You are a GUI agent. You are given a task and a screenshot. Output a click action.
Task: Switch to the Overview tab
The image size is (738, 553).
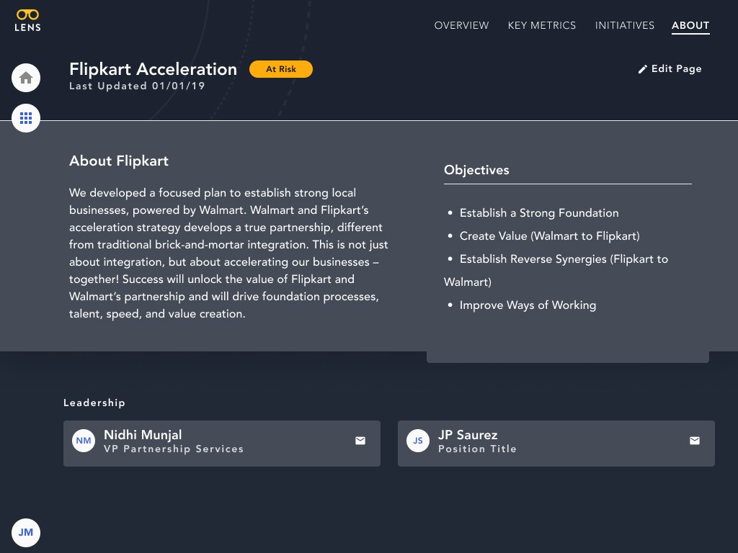click(x=461, y=25)
